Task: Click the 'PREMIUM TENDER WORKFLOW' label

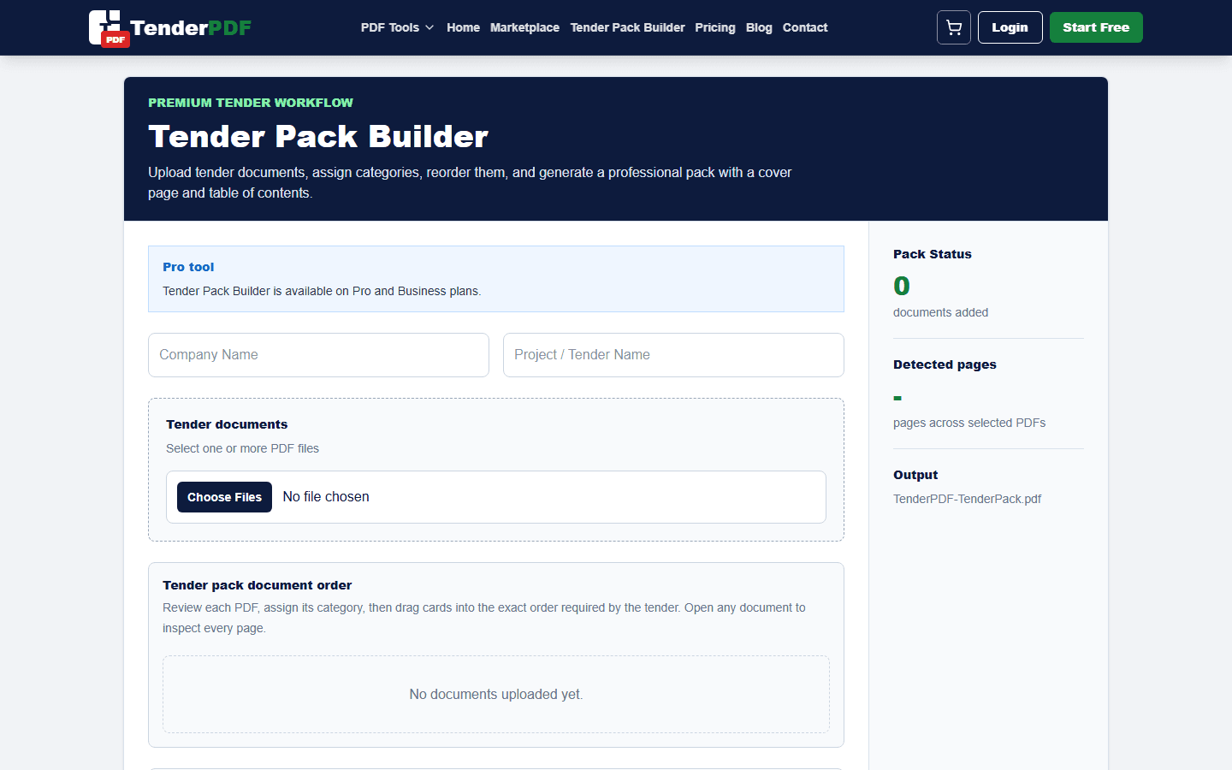Action: (251, 103)
